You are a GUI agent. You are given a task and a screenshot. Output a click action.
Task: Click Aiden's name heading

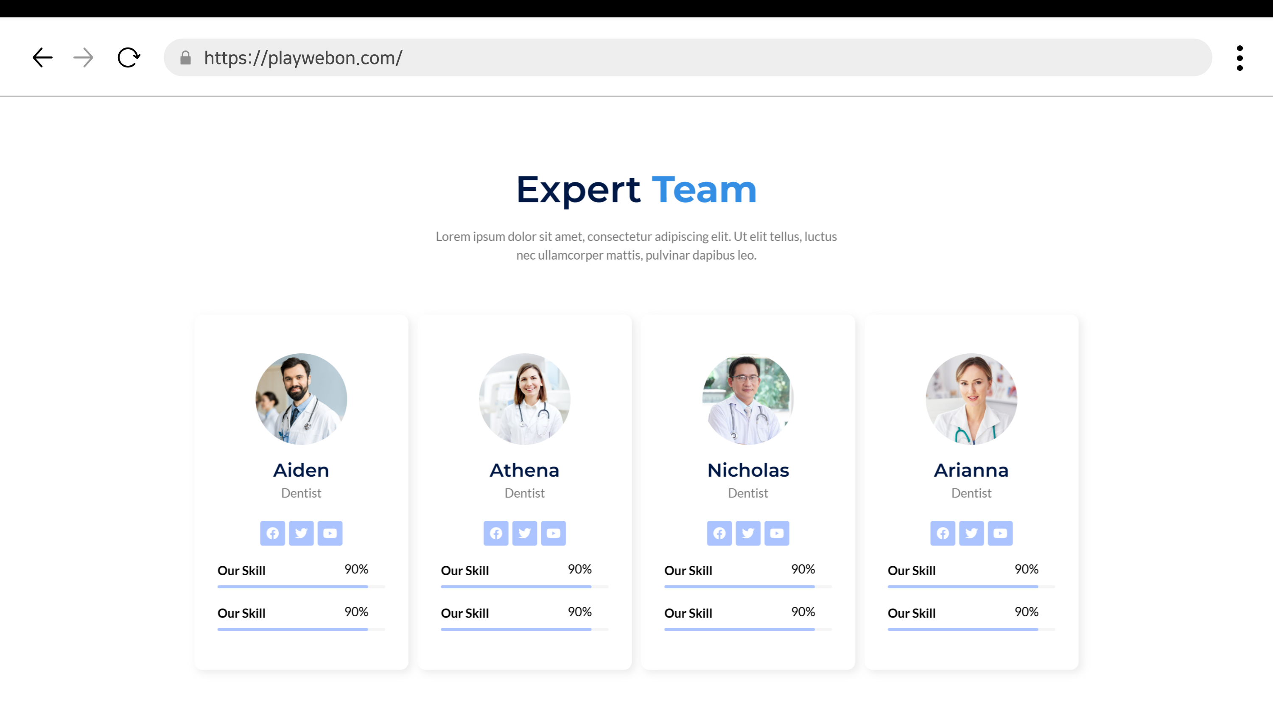click(301, 470)
